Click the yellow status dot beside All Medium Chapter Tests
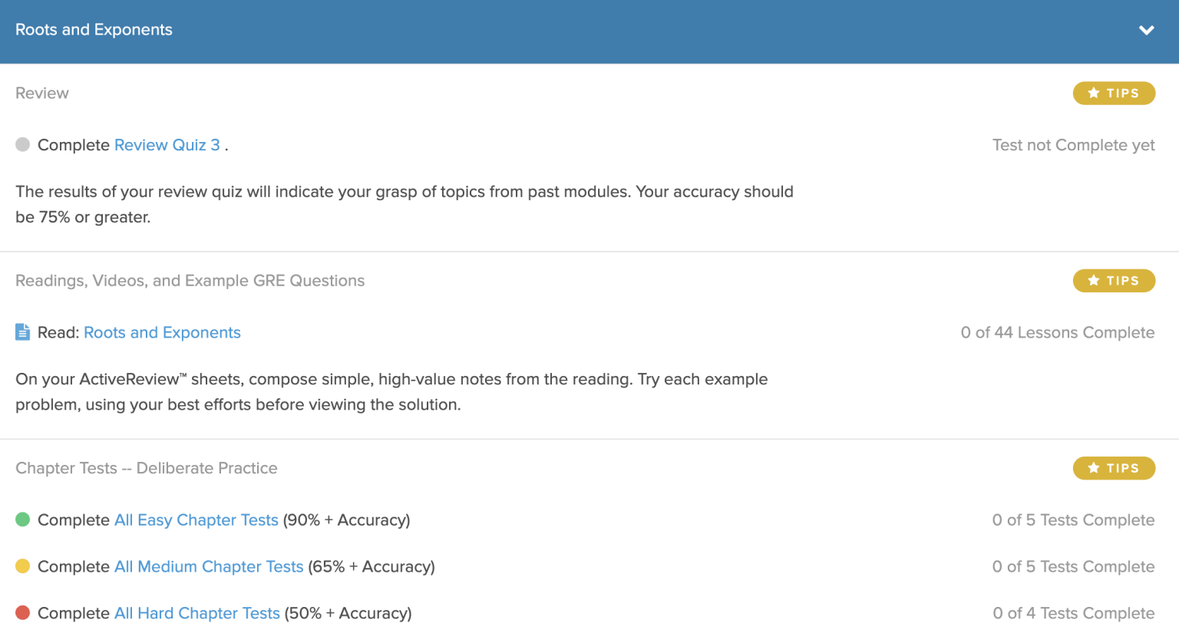This screenshot has width=1179, height=643. tap(22, 566)
